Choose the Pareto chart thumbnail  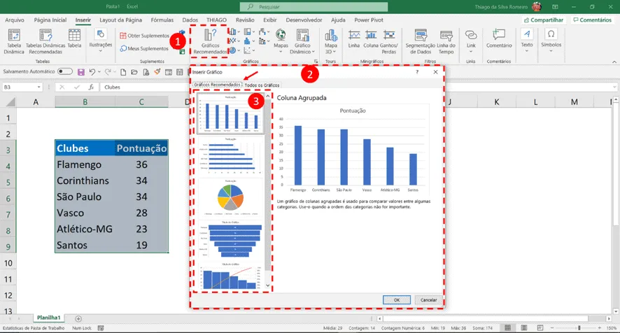point(230,276)
